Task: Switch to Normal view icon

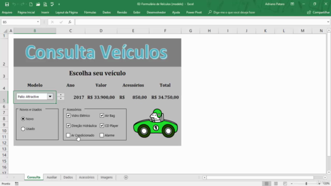Action: coord(267,183)
